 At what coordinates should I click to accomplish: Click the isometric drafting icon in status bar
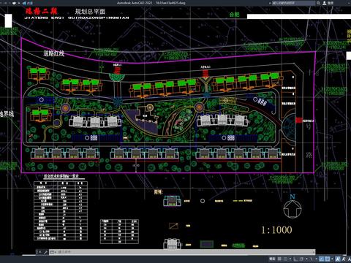tap(312, 259)
